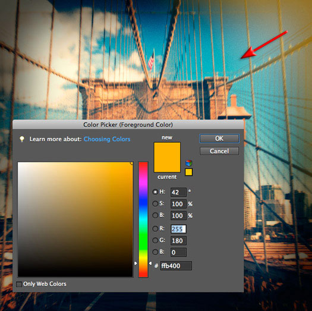Click inside the color saturation field
This screenshot has width=312, height=311.
pos(75,219)
